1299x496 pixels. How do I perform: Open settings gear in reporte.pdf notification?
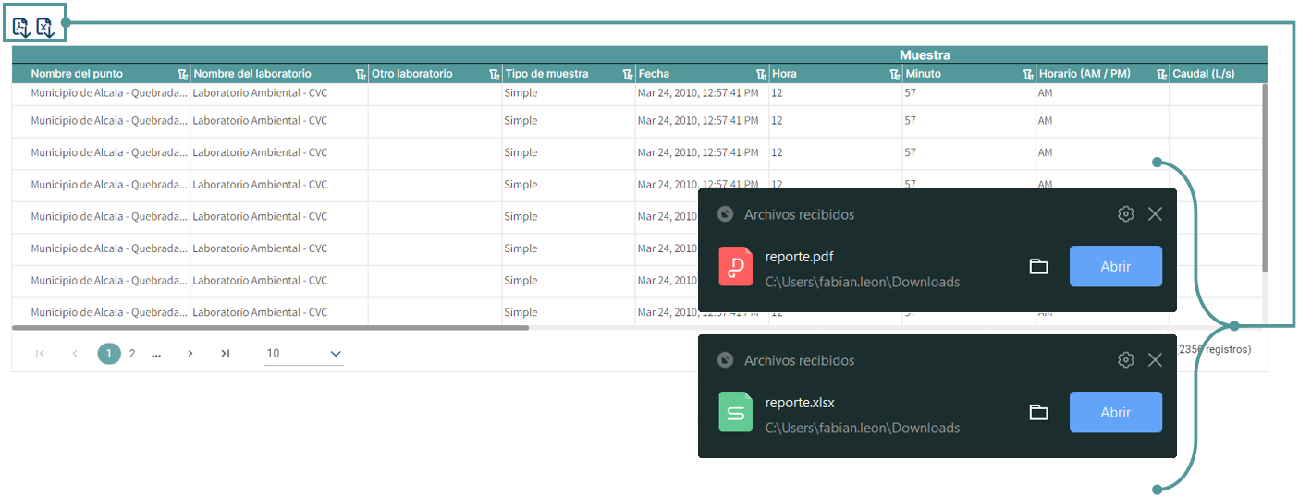(x=1125, y=214)
